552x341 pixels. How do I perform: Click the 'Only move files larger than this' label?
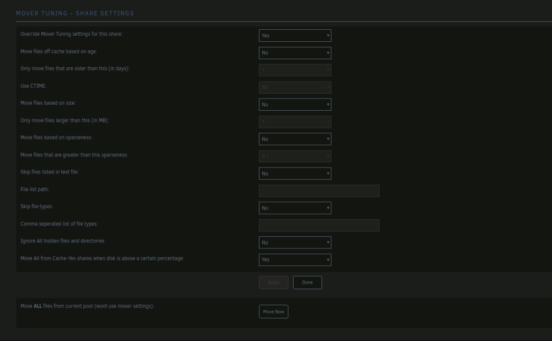coord(65,121)
